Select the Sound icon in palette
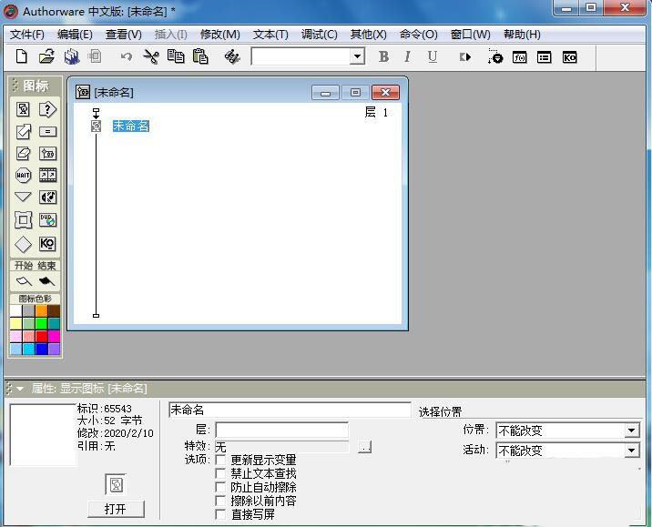Image resolution: width=652 pixels, height=527 pixels. tap(48, 197)
